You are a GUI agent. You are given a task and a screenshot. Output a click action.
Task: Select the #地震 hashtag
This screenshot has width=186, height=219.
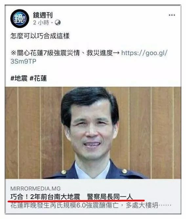(19, 78)
